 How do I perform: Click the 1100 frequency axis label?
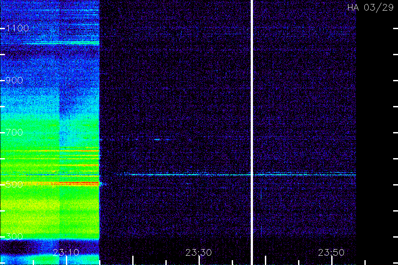(17, 28)
